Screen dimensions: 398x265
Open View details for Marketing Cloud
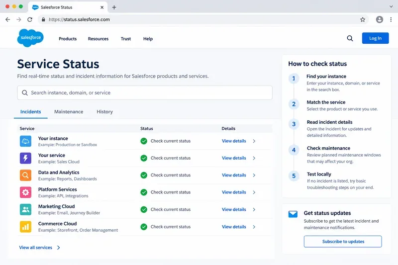point(234,209)
